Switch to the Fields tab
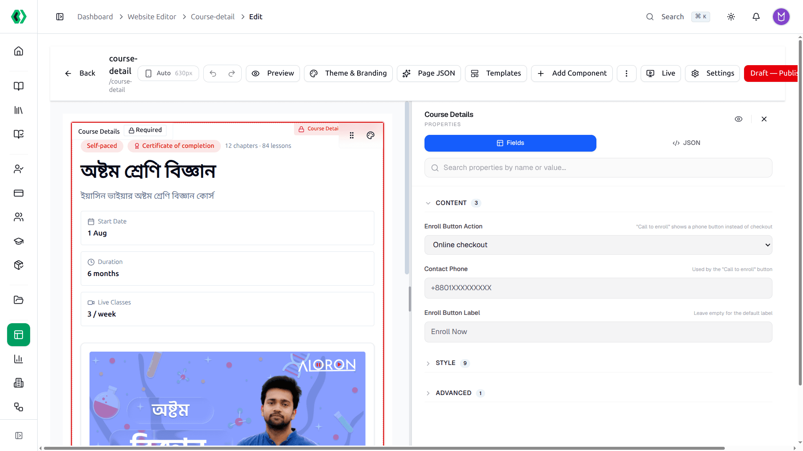 pos(510,143)
